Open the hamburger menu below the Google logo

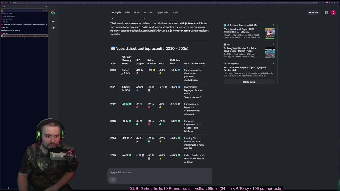tap(53, 21)
